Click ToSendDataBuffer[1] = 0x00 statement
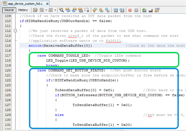 (102, 125)
